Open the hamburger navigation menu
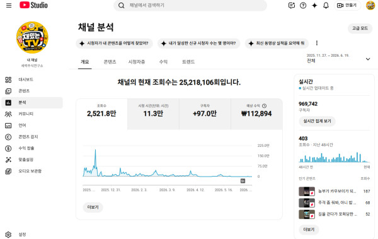The height and width of the screenshot is (239, 378). 9,5
